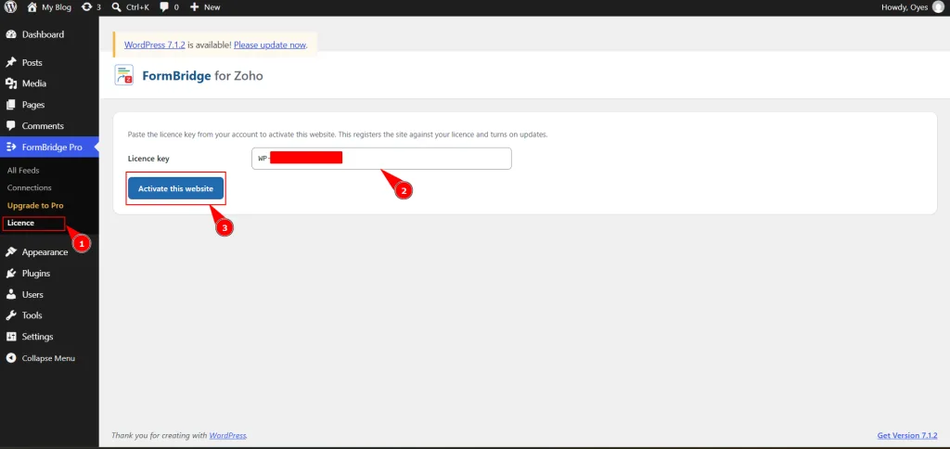950x449 pixels.
Task: Click the Ctrl+K search label
Action: (x=137, y=7)
